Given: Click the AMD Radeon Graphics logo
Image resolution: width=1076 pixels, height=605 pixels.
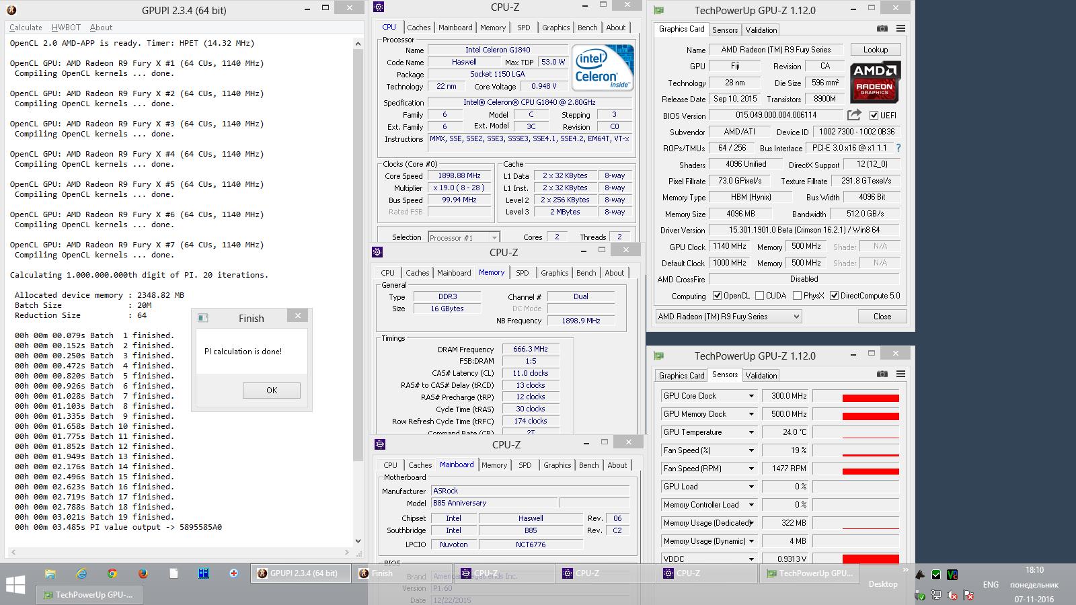Looking at the screenshot, I should [875, 81].
